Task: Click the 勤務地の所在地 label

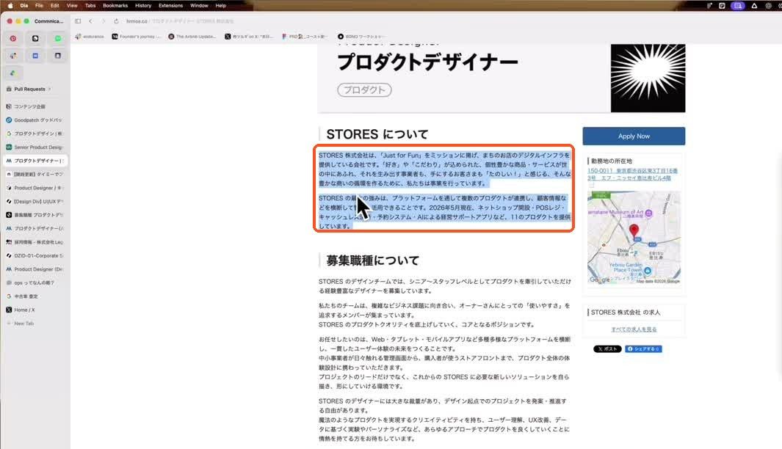Action: pyautogui.click(x=612, y=161)
